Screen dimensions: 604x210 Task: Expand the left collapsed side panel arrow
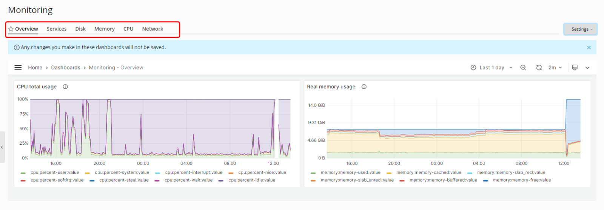2,147
